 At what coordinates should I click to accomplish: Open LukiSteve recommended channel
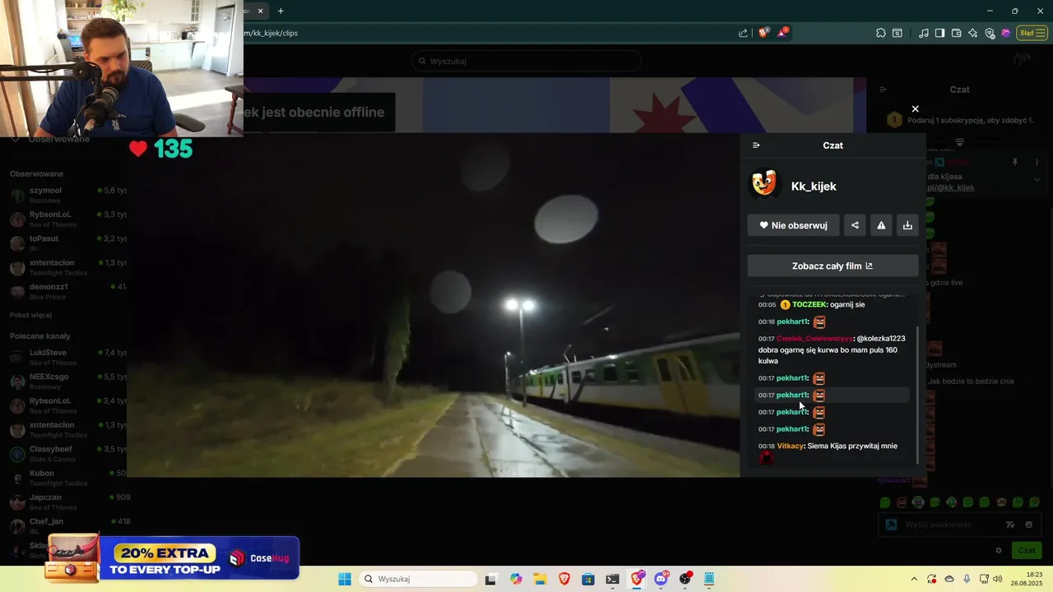click(x=66, y=357)
